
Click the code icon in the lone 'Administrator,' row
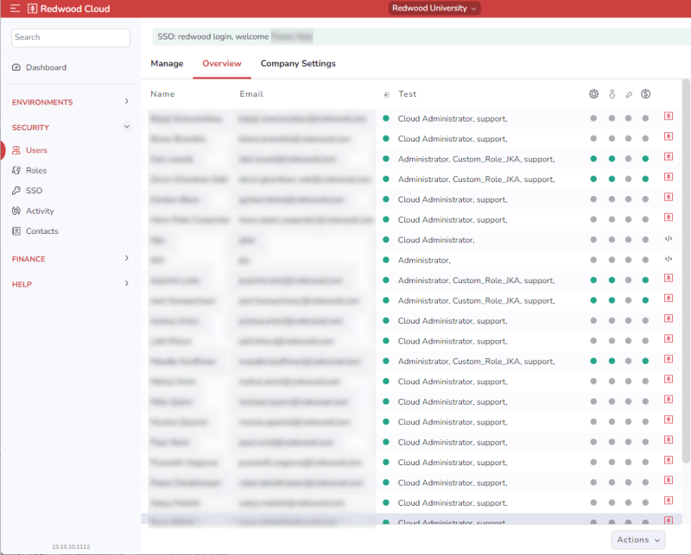(668, 260)
